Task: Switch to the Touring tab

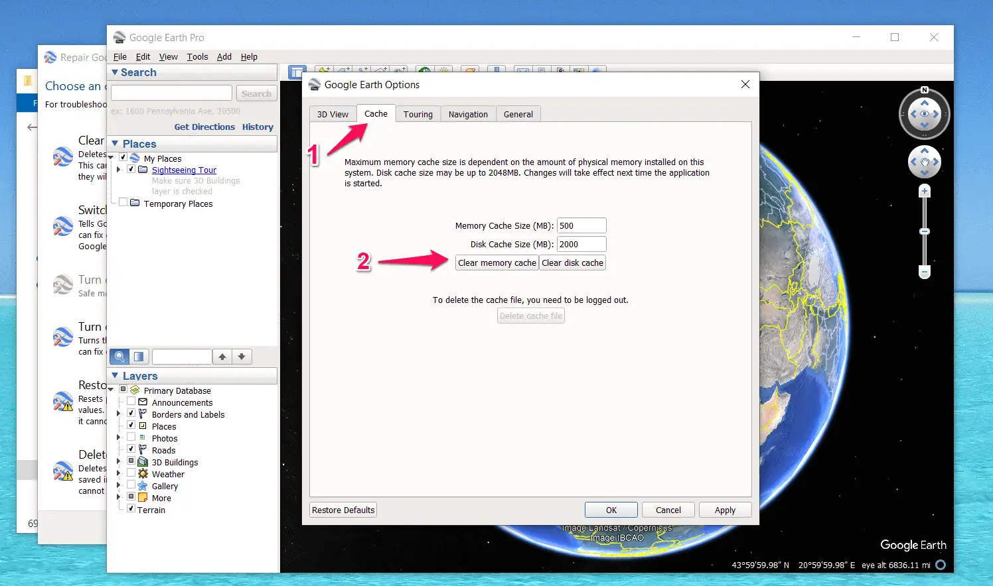Action: coord(418,114)
